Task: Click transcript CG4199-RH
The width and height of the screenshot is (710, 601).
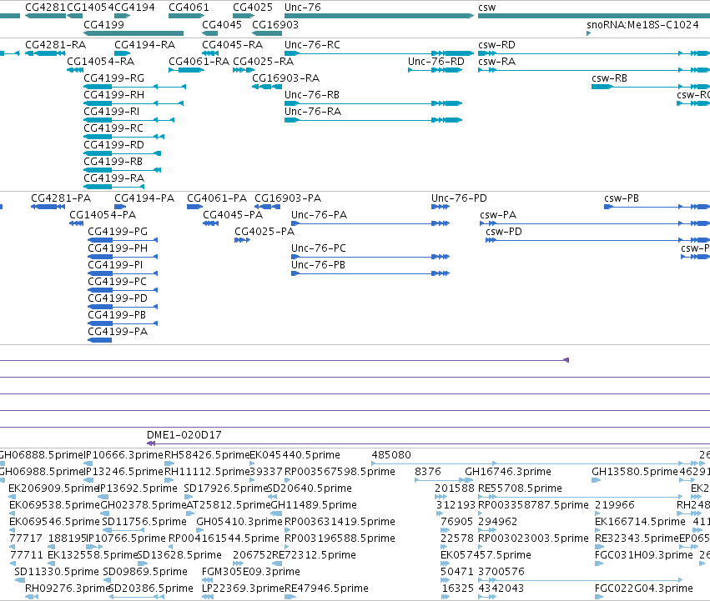Action: tap(114, 95)
